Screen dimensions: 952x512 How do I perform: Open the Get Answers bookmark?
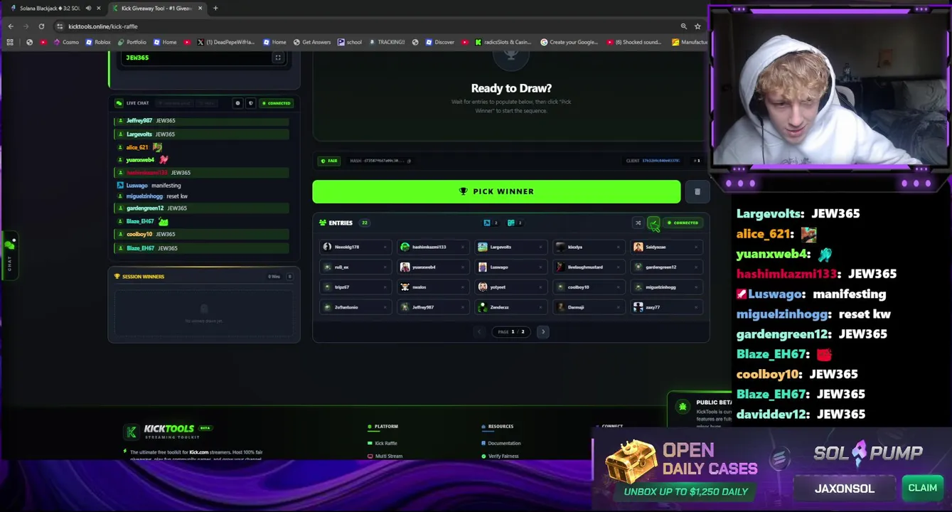(x=311, y=42)
